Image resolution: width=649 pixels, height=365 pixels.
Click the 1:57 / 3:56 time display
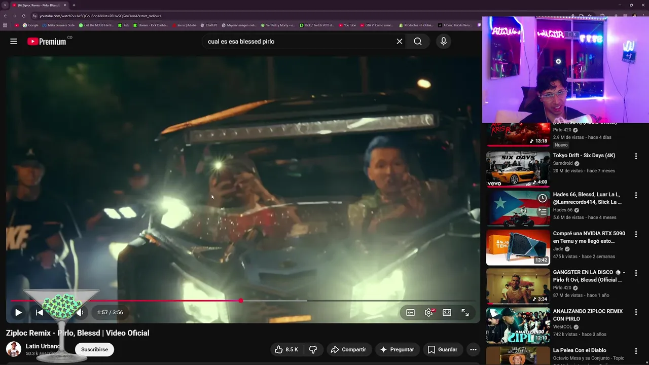tap(110, 312)
